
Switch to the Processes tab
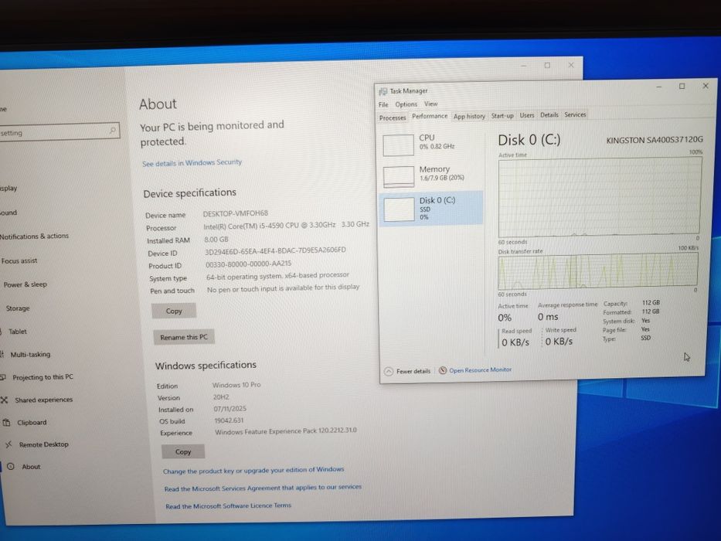click(393, 117)
